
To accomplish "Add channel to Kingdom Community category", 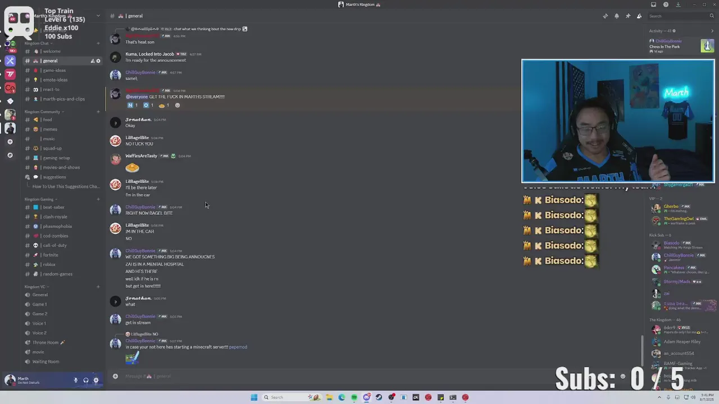I will pos(98,112).
